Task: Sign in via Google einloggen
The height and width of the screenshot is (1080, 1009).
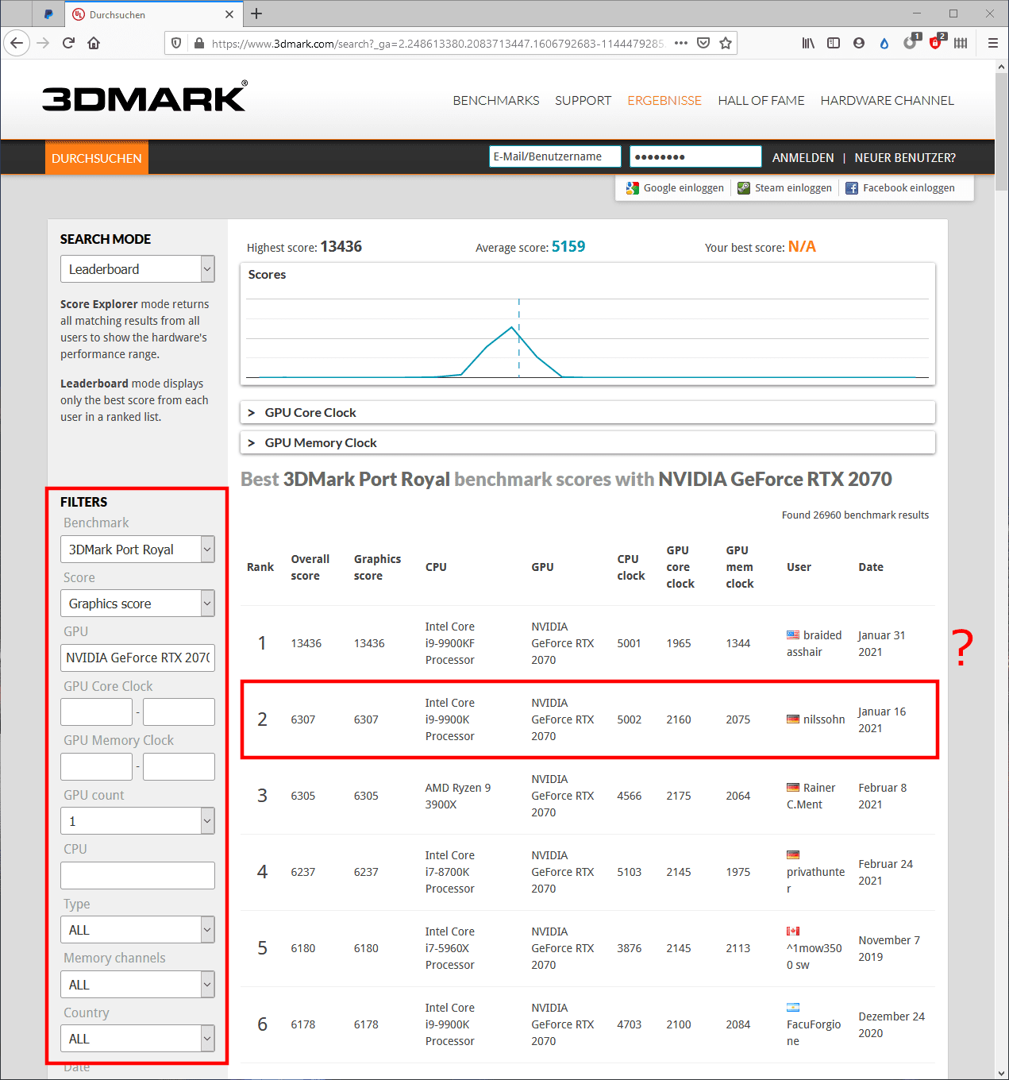Action: (x=675, y=188)
